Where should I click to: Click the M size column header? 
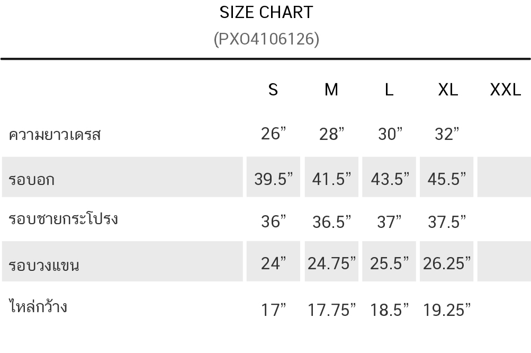[331, 90]
